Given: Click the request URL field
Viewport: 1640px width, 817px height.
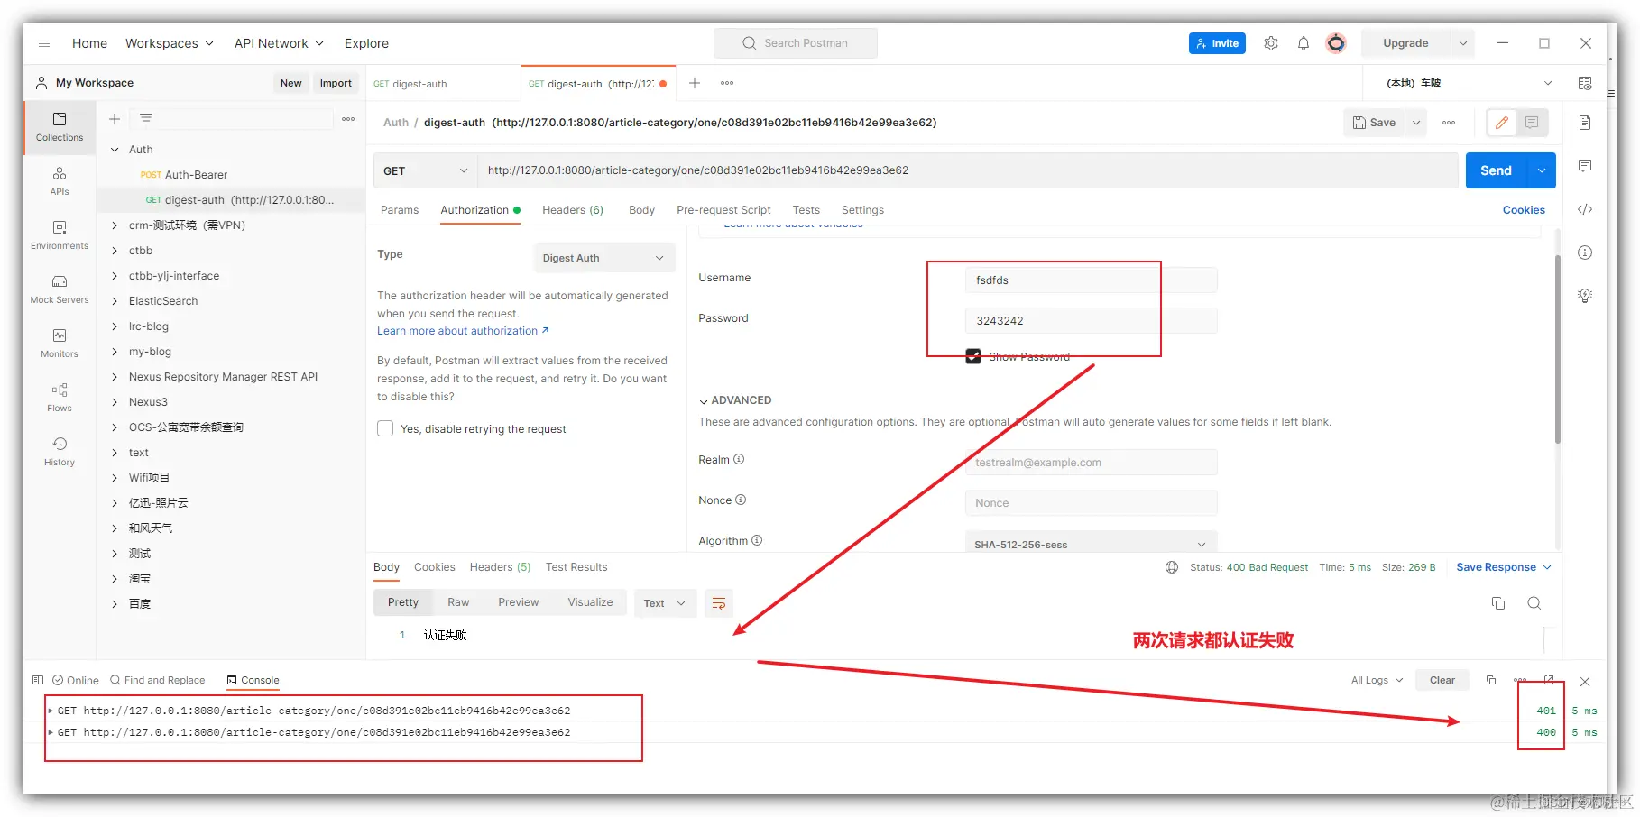Looking at the screenshot, I should click(967, 170).
